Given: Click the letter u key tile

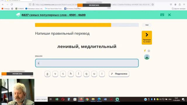Looking at the screenshot, I should 94,74.
